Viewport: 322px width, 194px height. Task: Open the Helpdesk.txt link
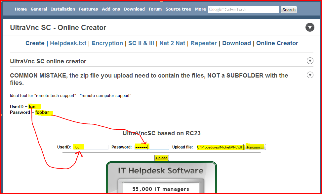(68, 43)
